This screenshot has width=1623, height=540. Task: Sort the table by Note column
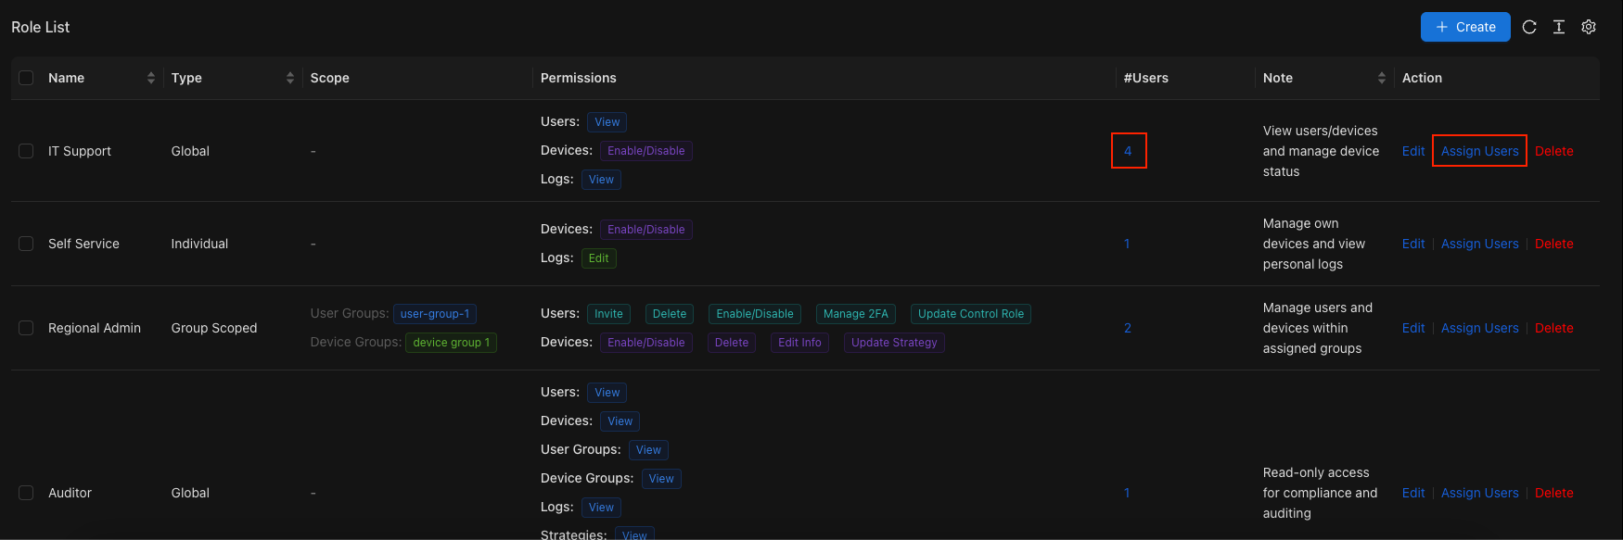[1382, 78]
